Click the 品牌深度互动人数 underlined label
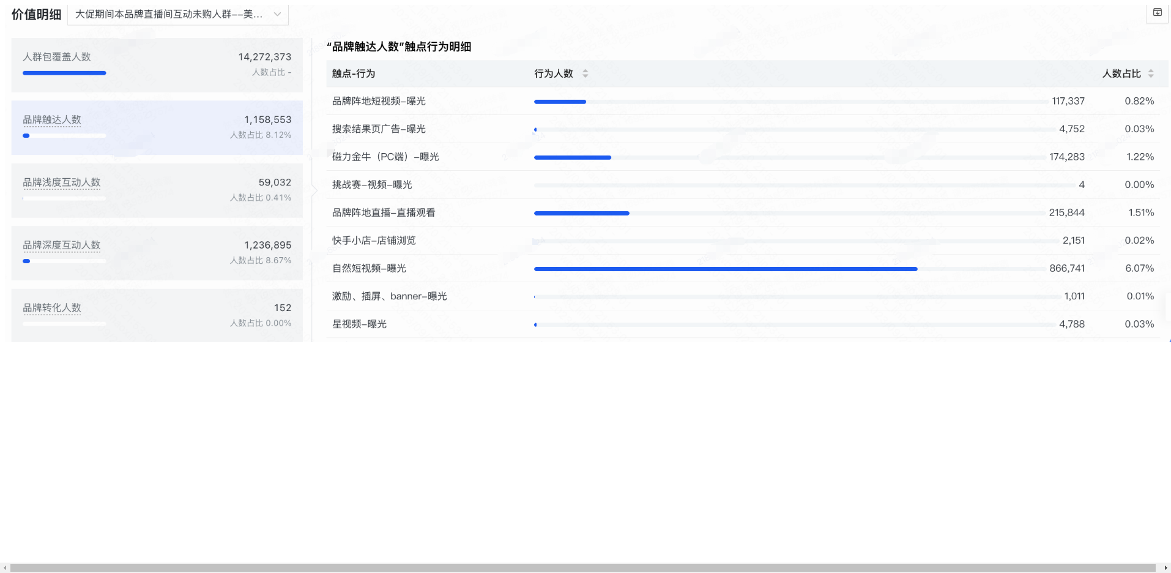Image resolution: width=1171 pixels, height=573 pixels. coord(62,245)
